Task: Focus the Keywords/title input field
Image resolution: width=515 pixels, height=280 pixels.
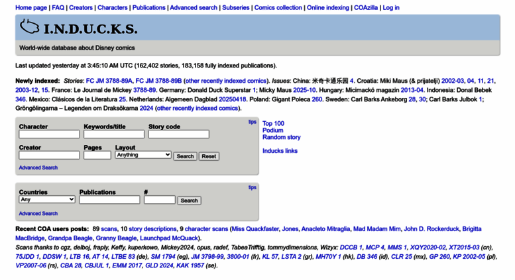Action: click(114, 134)
